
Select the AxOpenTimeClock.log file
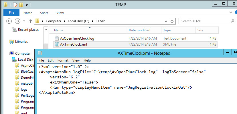pyautogui.click(x=77, y=38)
